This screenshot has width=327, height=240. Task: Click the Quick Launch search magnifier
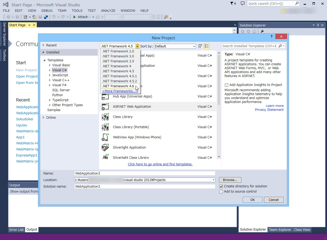tap(297, 3)
